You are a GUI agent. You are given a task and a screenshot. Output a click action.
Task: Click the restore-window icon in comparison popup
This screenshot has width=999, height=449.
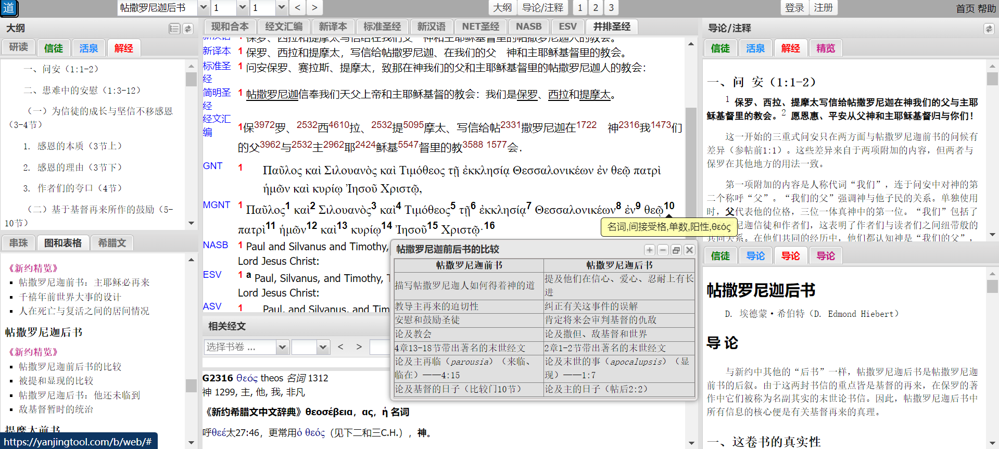coord(676,250)
